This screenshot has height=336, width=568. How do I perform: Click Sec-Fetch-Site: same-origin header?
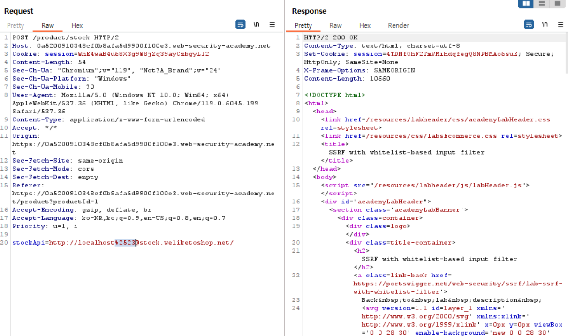pos(68,161)
